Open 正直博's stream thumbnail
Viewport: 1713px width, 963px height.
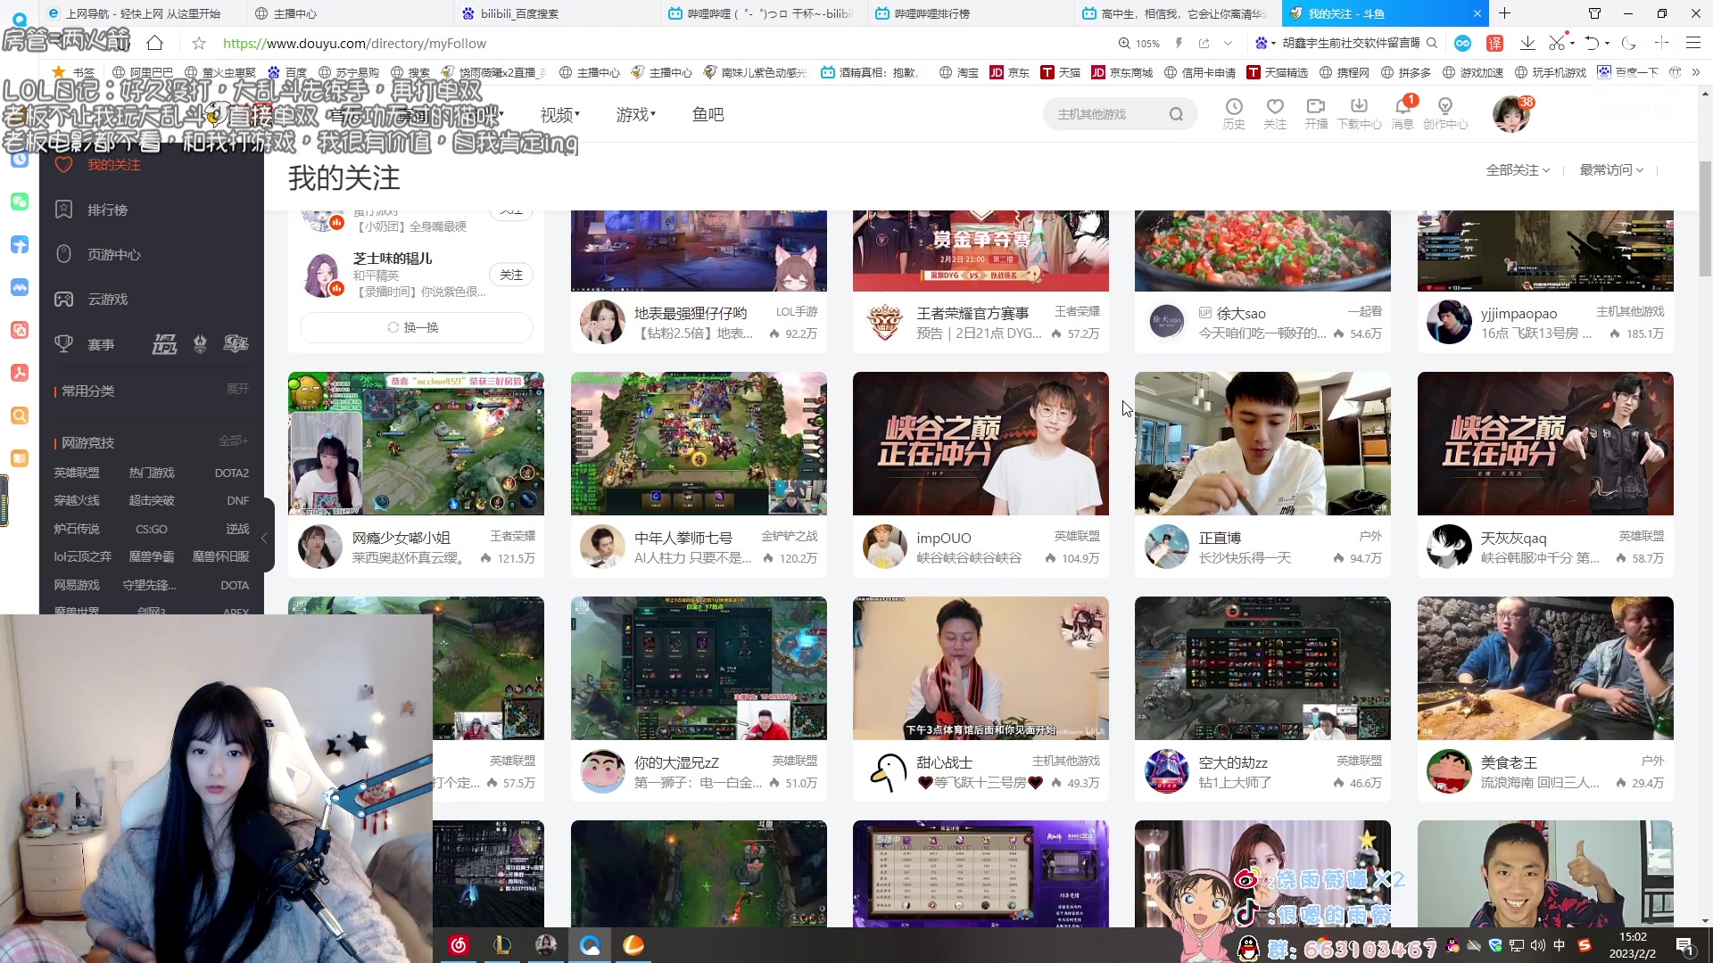[x=1262, y=443]
